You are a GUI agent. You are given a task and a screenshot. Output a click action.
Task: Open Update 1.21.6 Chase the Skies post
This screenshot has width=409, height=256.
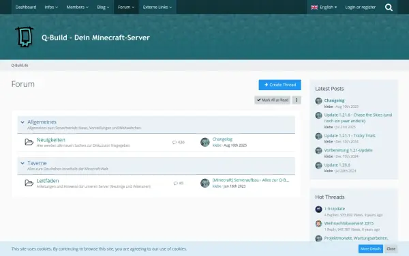coord(358,118)
